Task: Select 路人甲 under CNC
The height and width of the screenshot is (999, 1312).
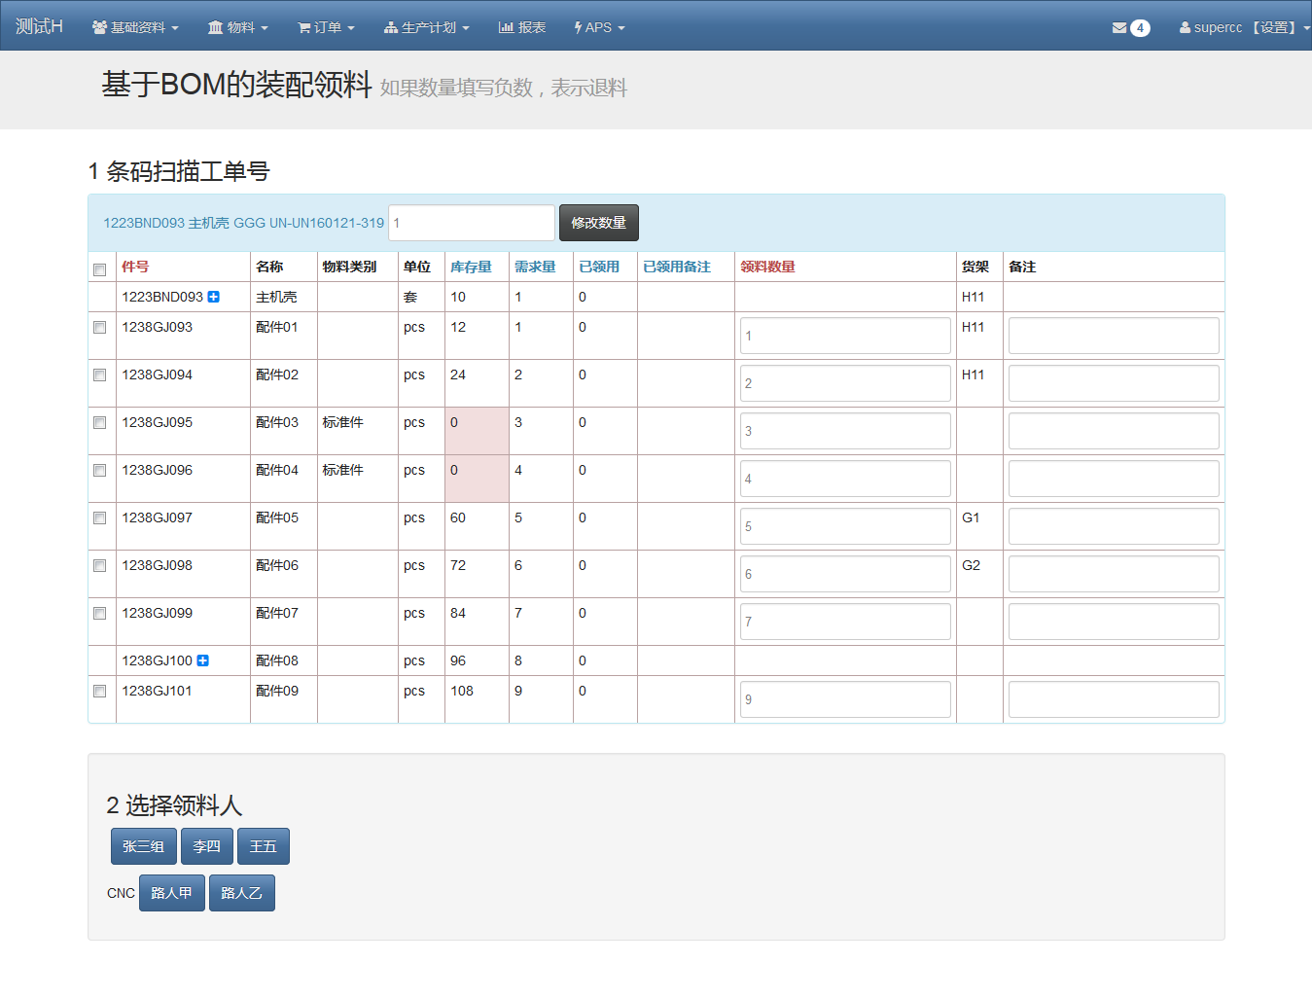Action: 172,893
